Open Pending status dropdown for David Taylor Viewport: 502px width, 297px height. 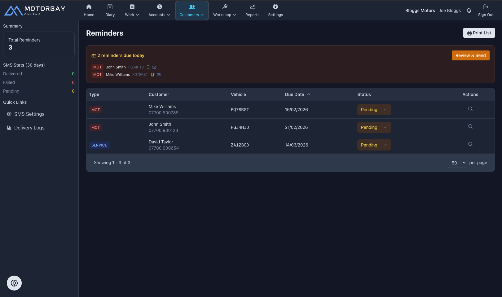374,145
